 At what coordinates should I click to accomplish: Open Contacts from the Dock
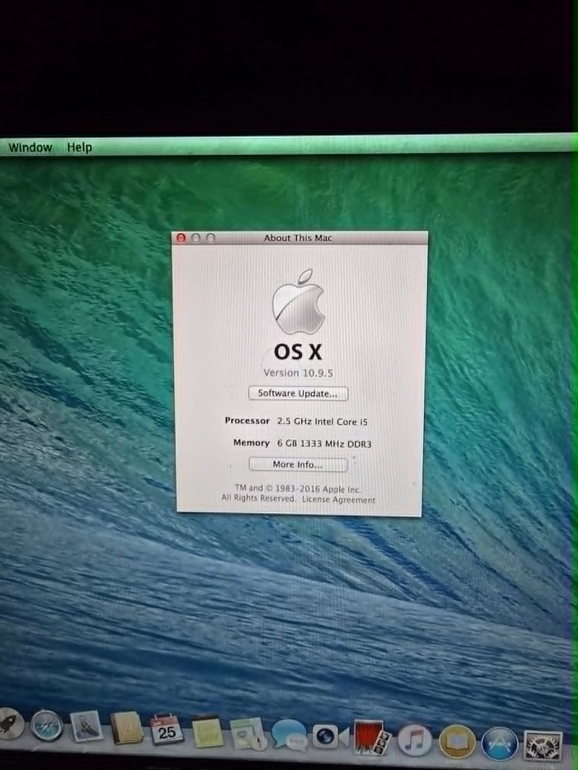point(126,728)
